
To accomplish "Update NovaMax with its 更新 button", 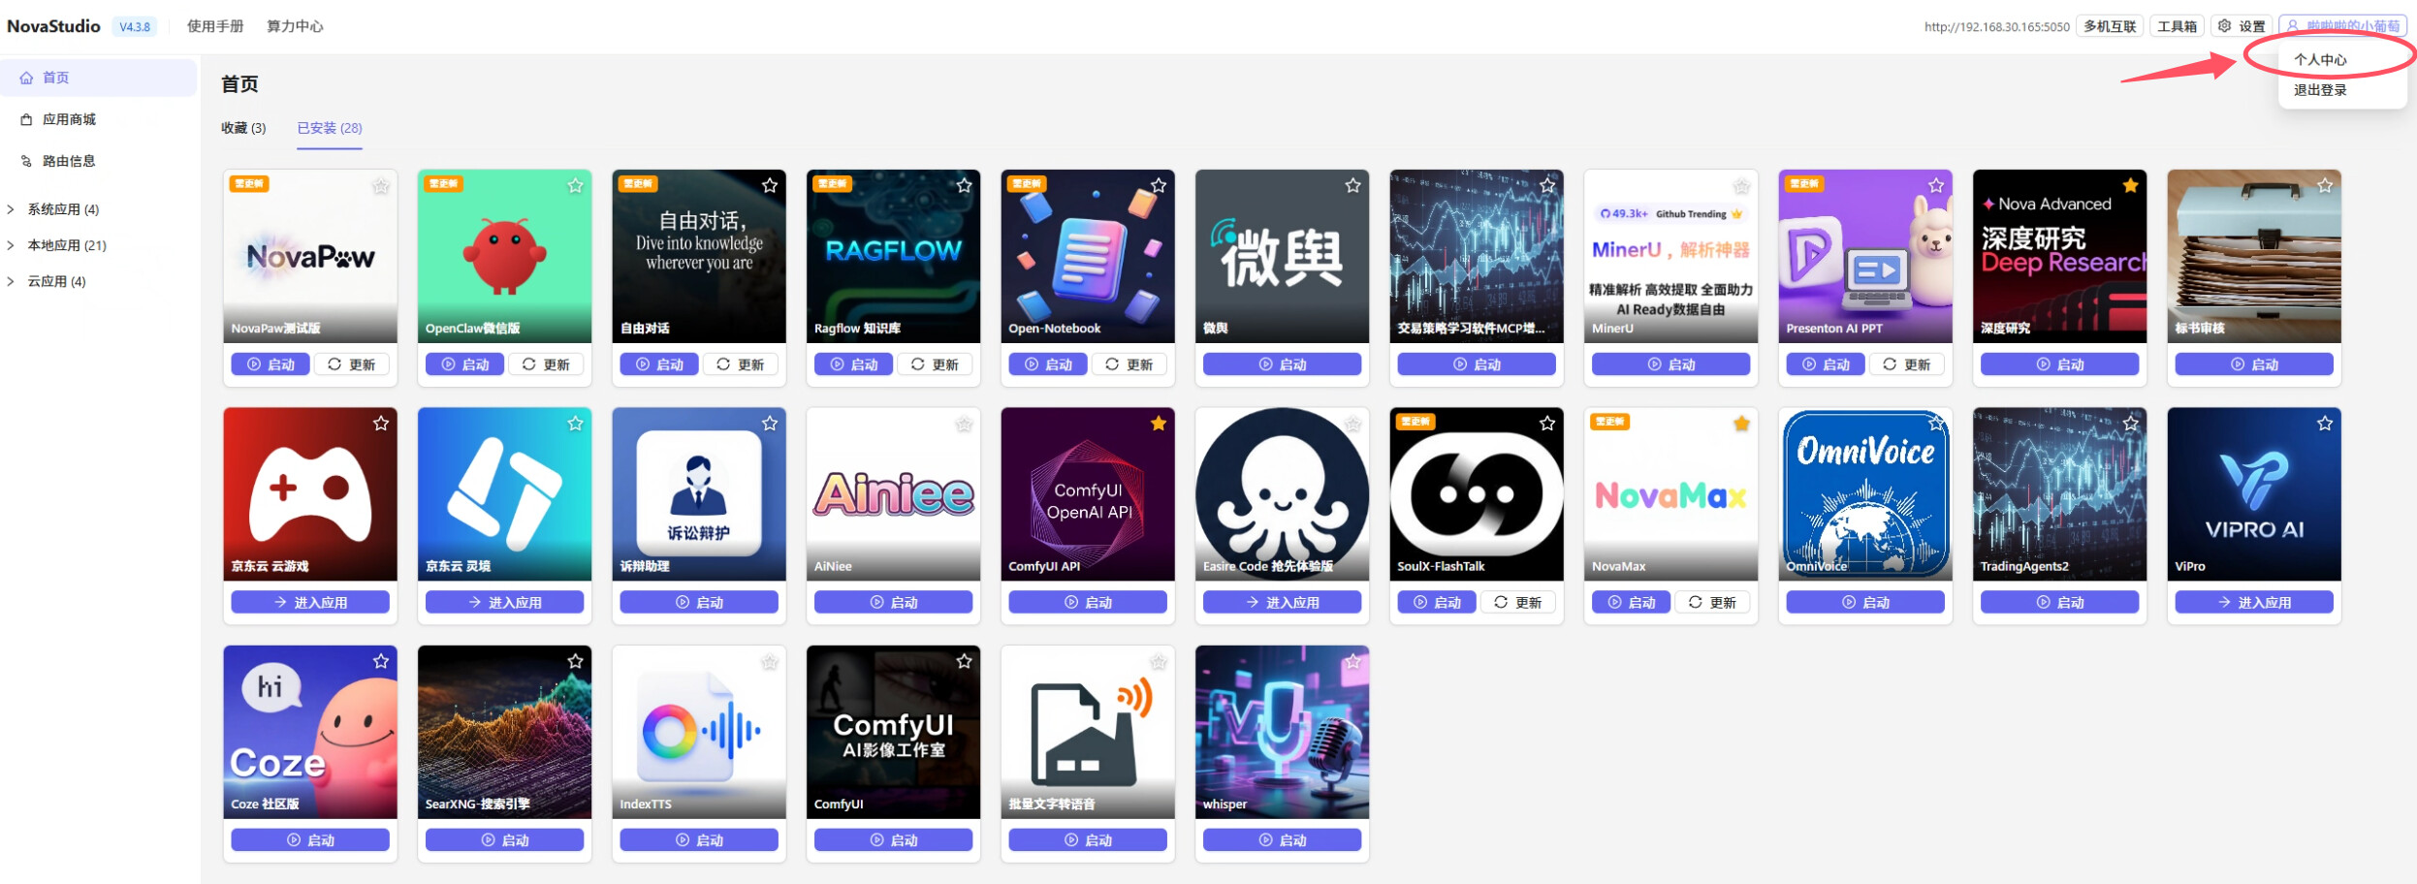I will point(1712,602).
